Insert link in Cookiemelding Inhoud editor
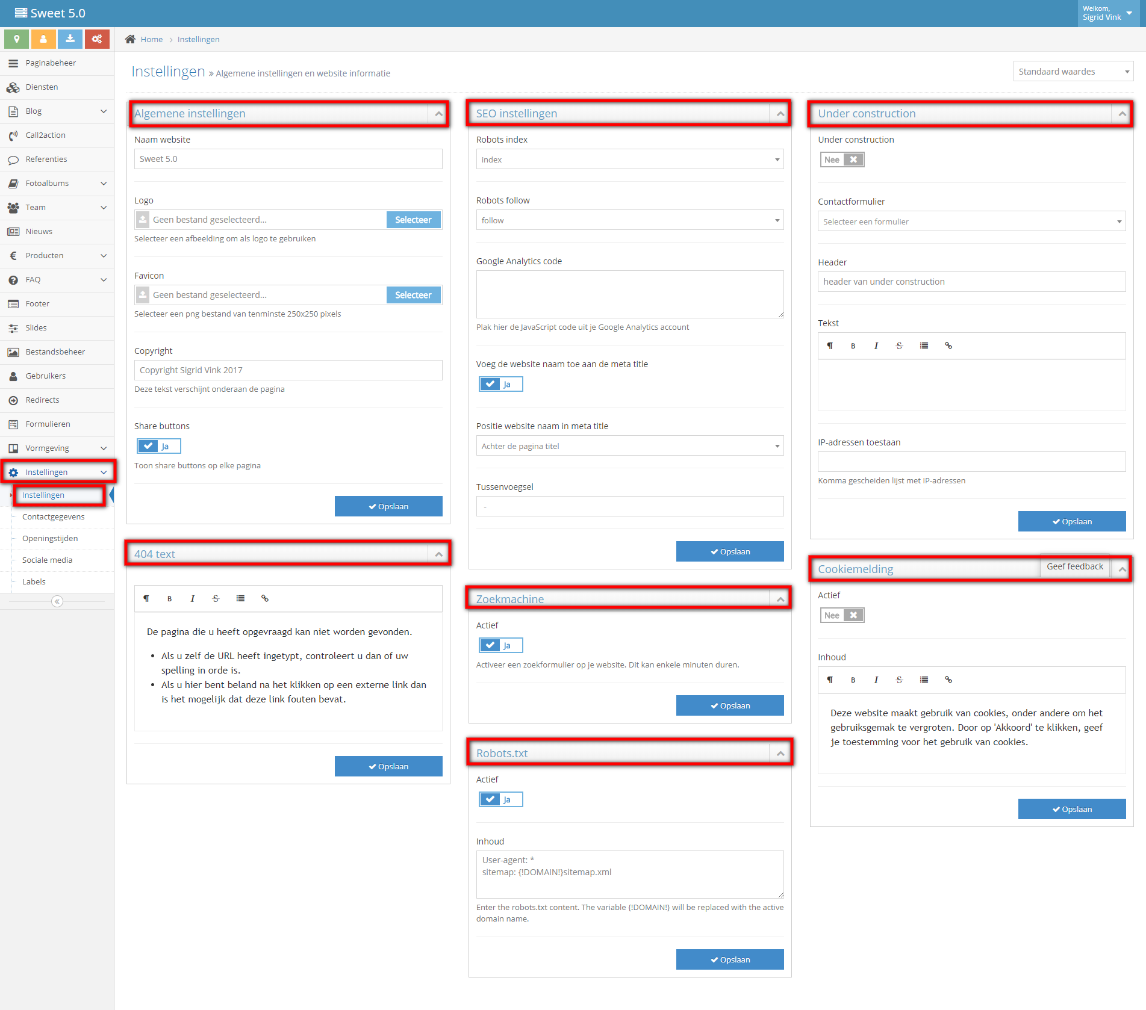 pos(948,680)
